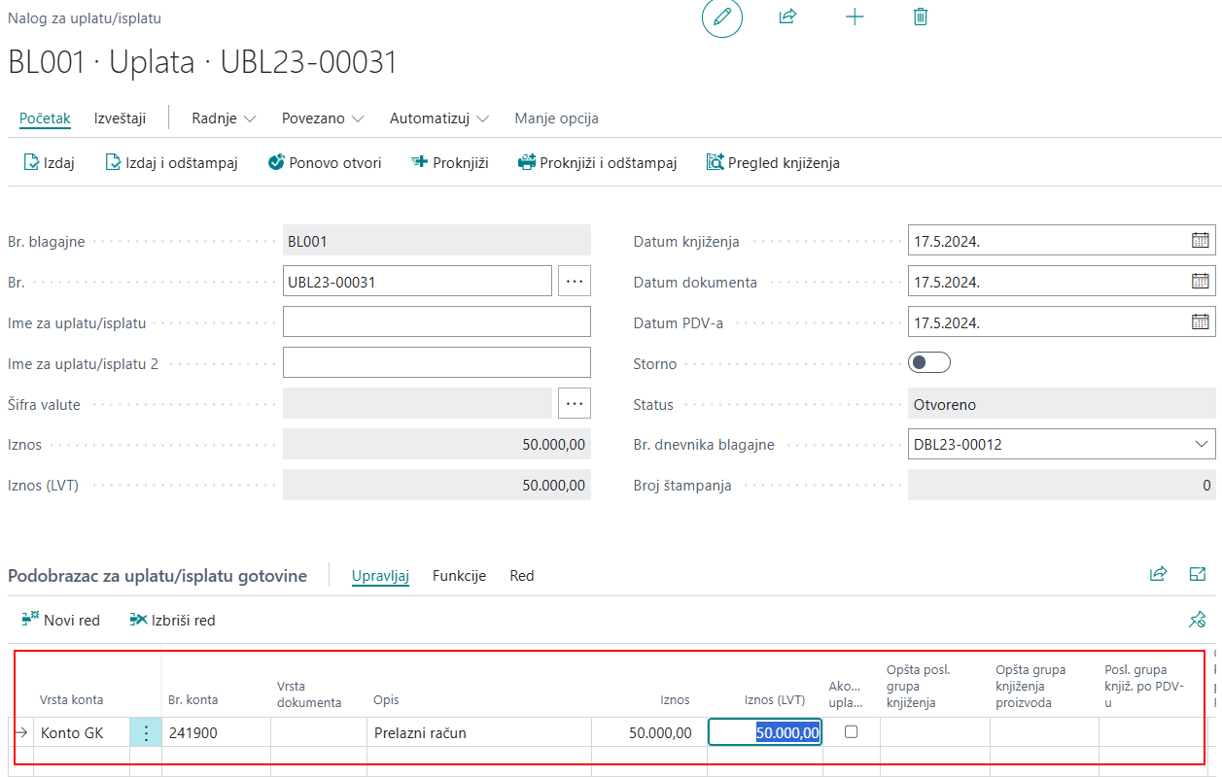This screenshot has height=777, width=1222.
Task: Click Proknjiži action
Action: pos(449,163)
